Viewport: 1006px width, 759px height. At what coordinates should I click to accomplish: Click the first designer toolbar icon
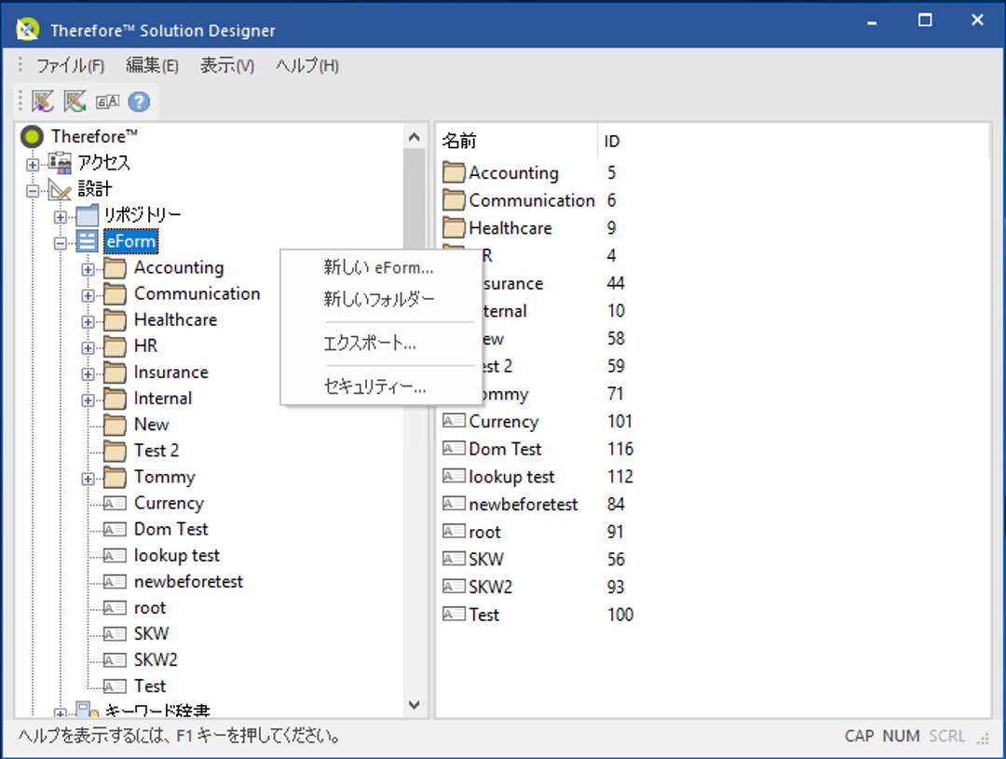point(43,102)
